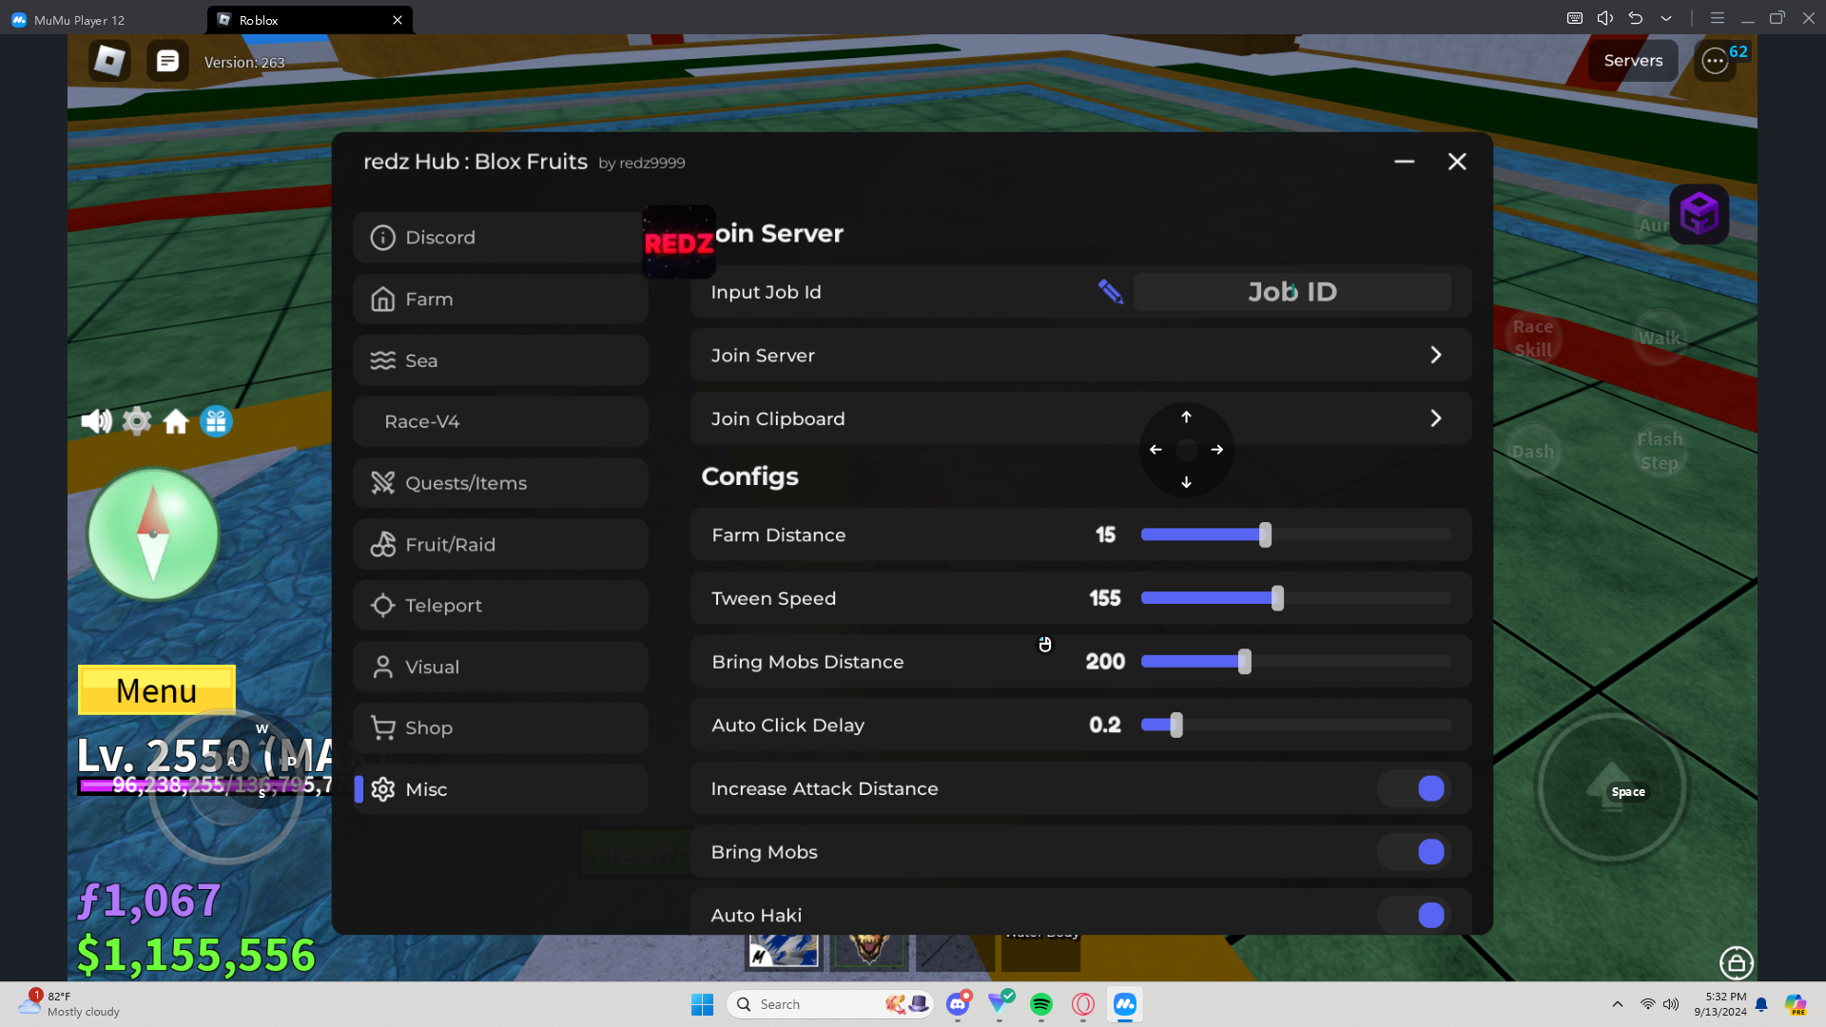
Task: Click the Space jump button
Action: 1613,788
